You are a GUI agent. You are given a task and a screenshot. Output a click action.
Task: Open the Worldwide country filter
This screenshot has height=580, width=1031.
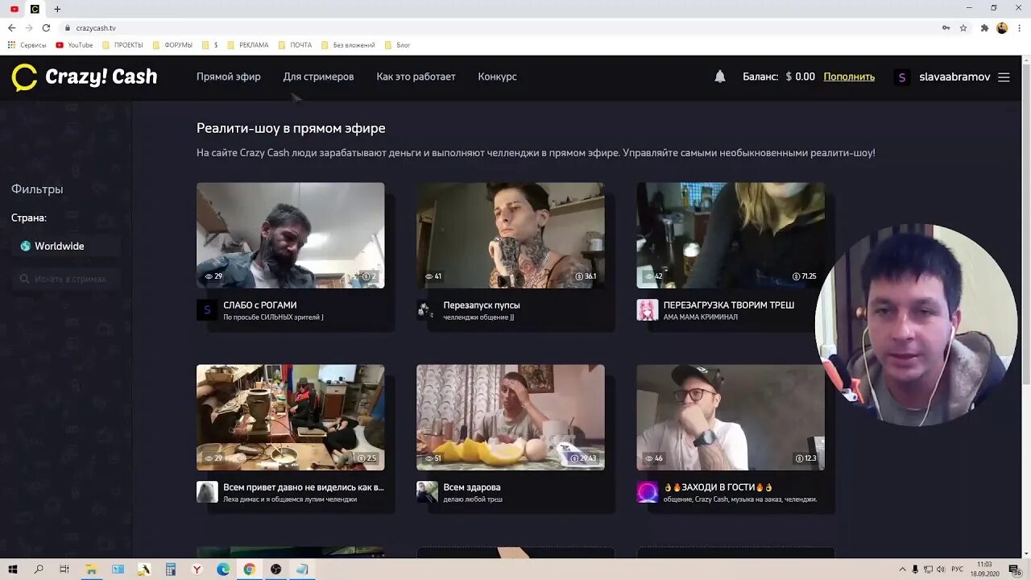(66, 246)
